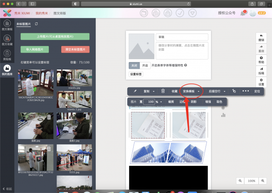Click the pin icon in floating toolbar
Image resolution: width=272 pixels, height=193 pixels.
tap(135, 91)
